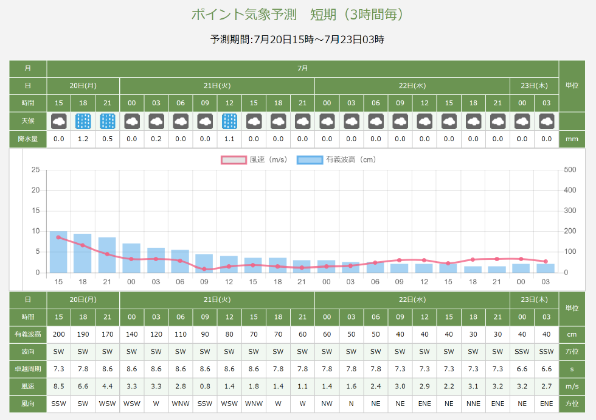The height and width of the screenshot is (420, 596).
Task: Click the cloudy icon for 22日 03時
Action: point(352,121)
